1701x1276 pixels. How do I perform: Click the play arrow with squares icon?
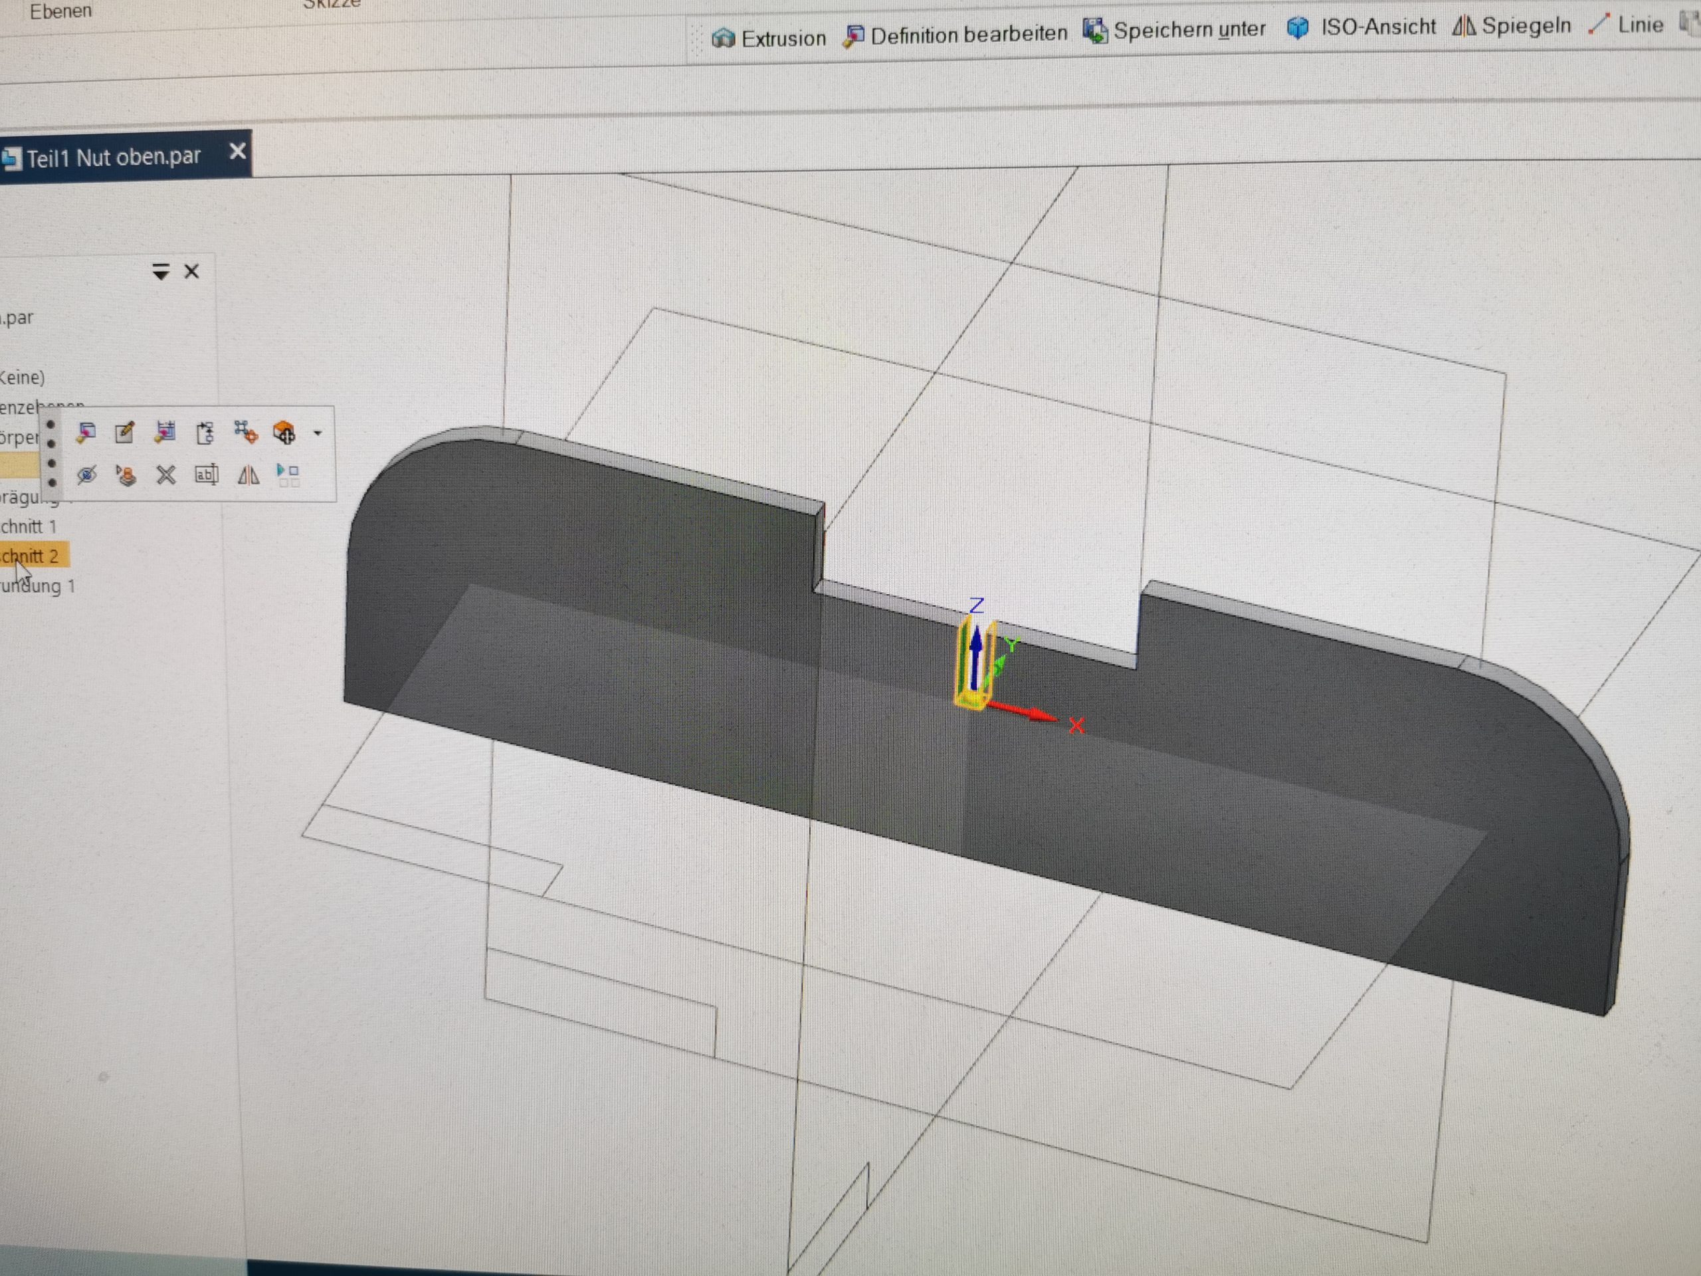(x=288, y=475)
